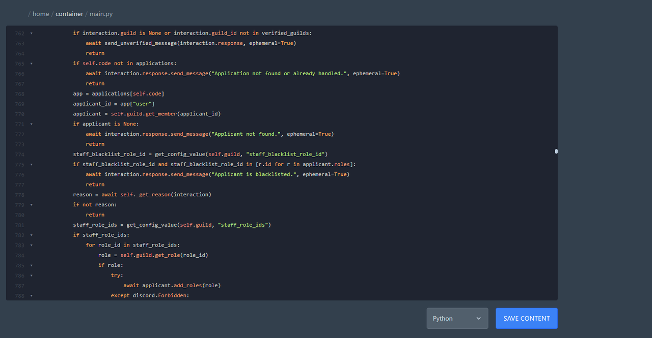Click on "return" at line 764

pos(95,53)
